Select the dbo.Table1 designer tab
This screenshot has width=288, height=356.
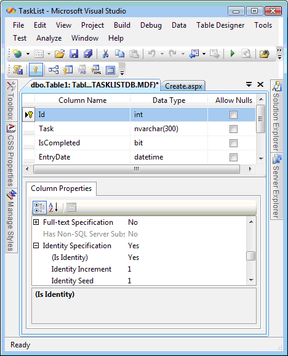94,85
